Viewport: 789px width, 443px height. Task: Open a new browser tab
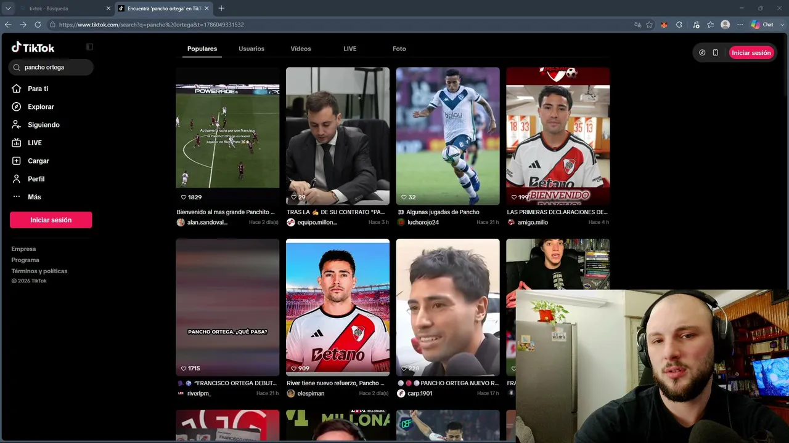click(221, 9)
